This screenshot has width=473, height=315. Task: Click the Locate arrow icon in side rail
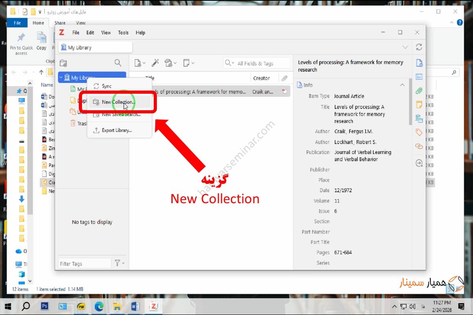[x=419, y=163]
